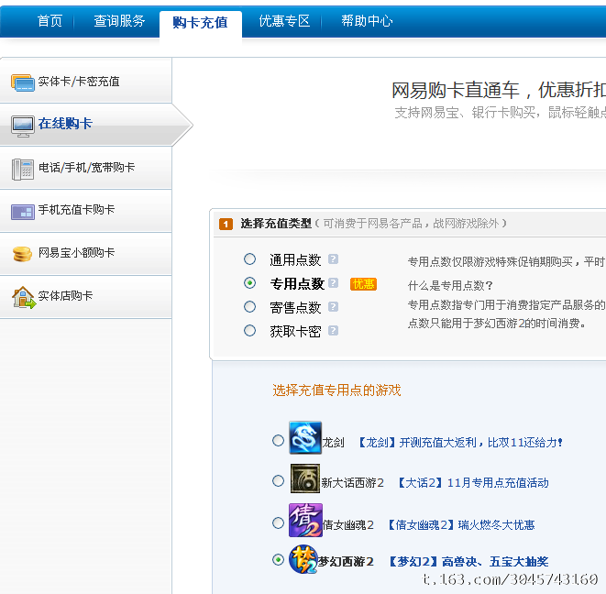Open the 帮助中心 tab
Viewport: 606px width, 594px height.
(x=367, y=21)
